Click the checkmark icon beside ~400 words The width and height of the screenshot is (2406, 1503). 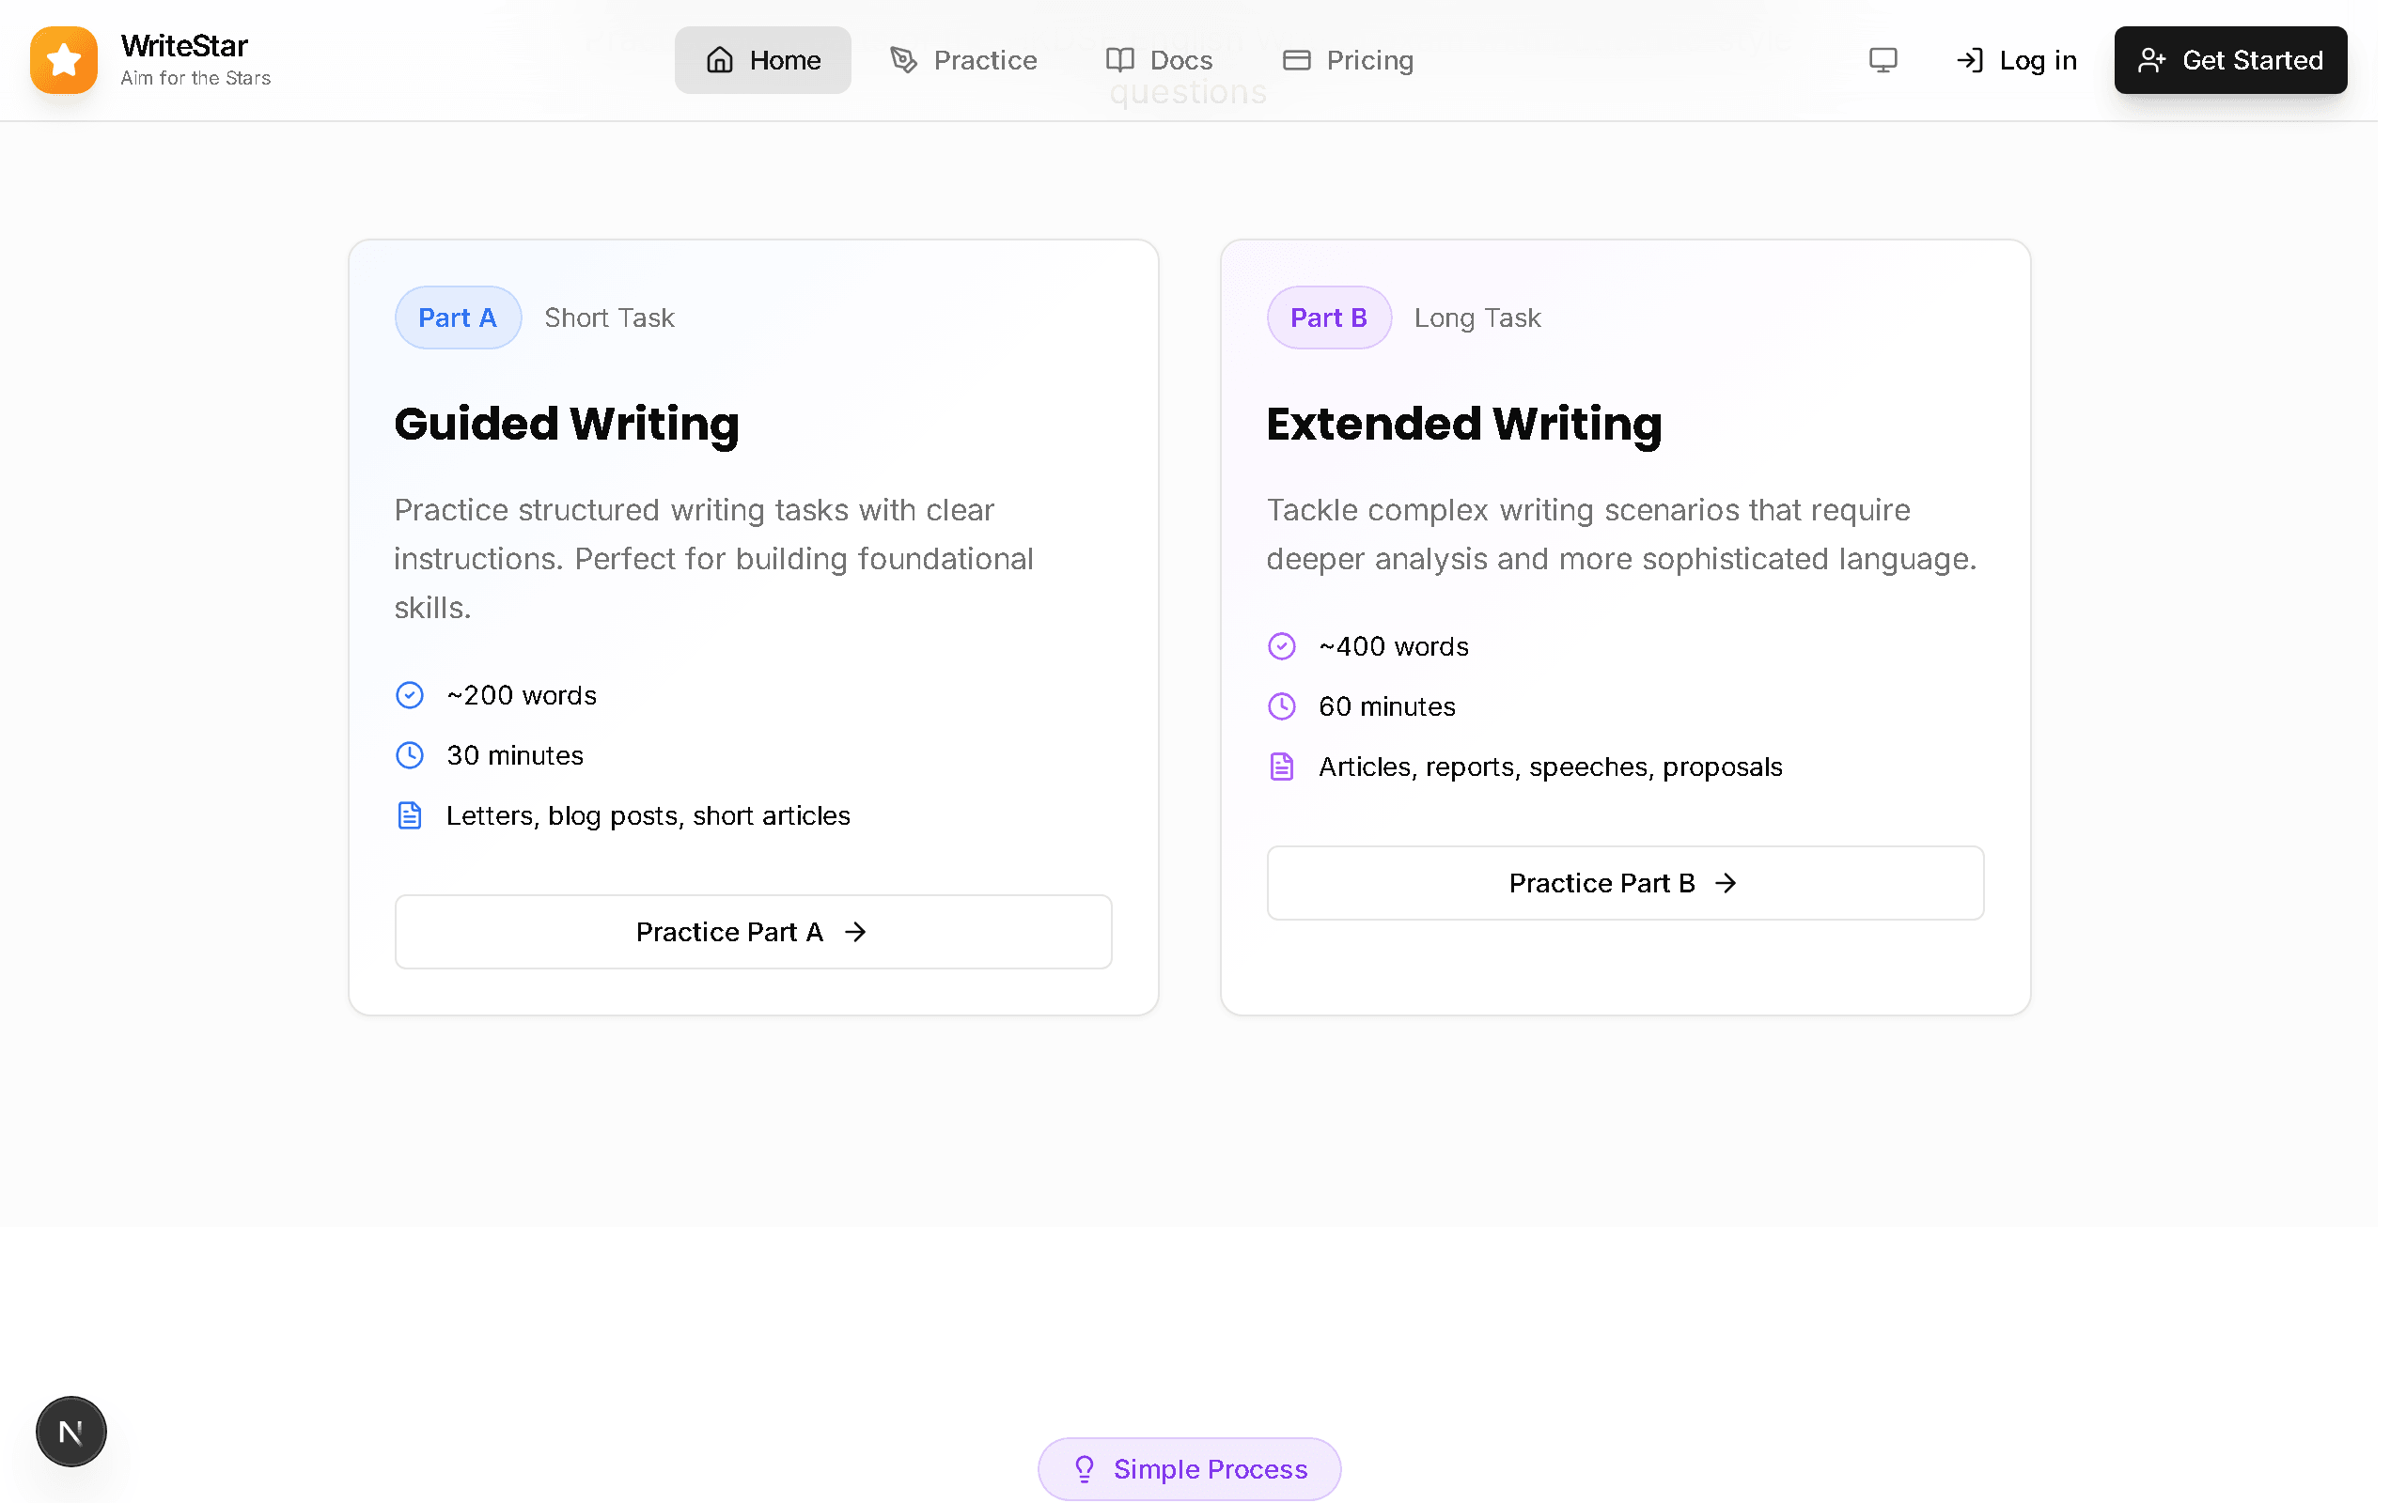(1282, 646)
